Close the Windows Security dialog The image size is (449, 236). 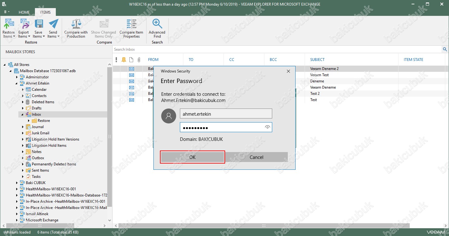coord(288,71)
